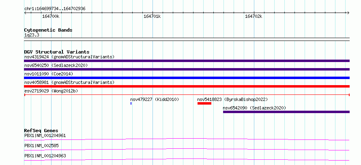
Task: Click the nsv4058981 gnomADStructuralVariants label
Action: point(69,82)
